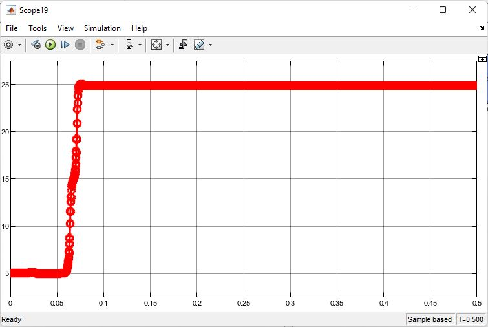Click the Highlight Simulink Block icon

tap(100, 45)
